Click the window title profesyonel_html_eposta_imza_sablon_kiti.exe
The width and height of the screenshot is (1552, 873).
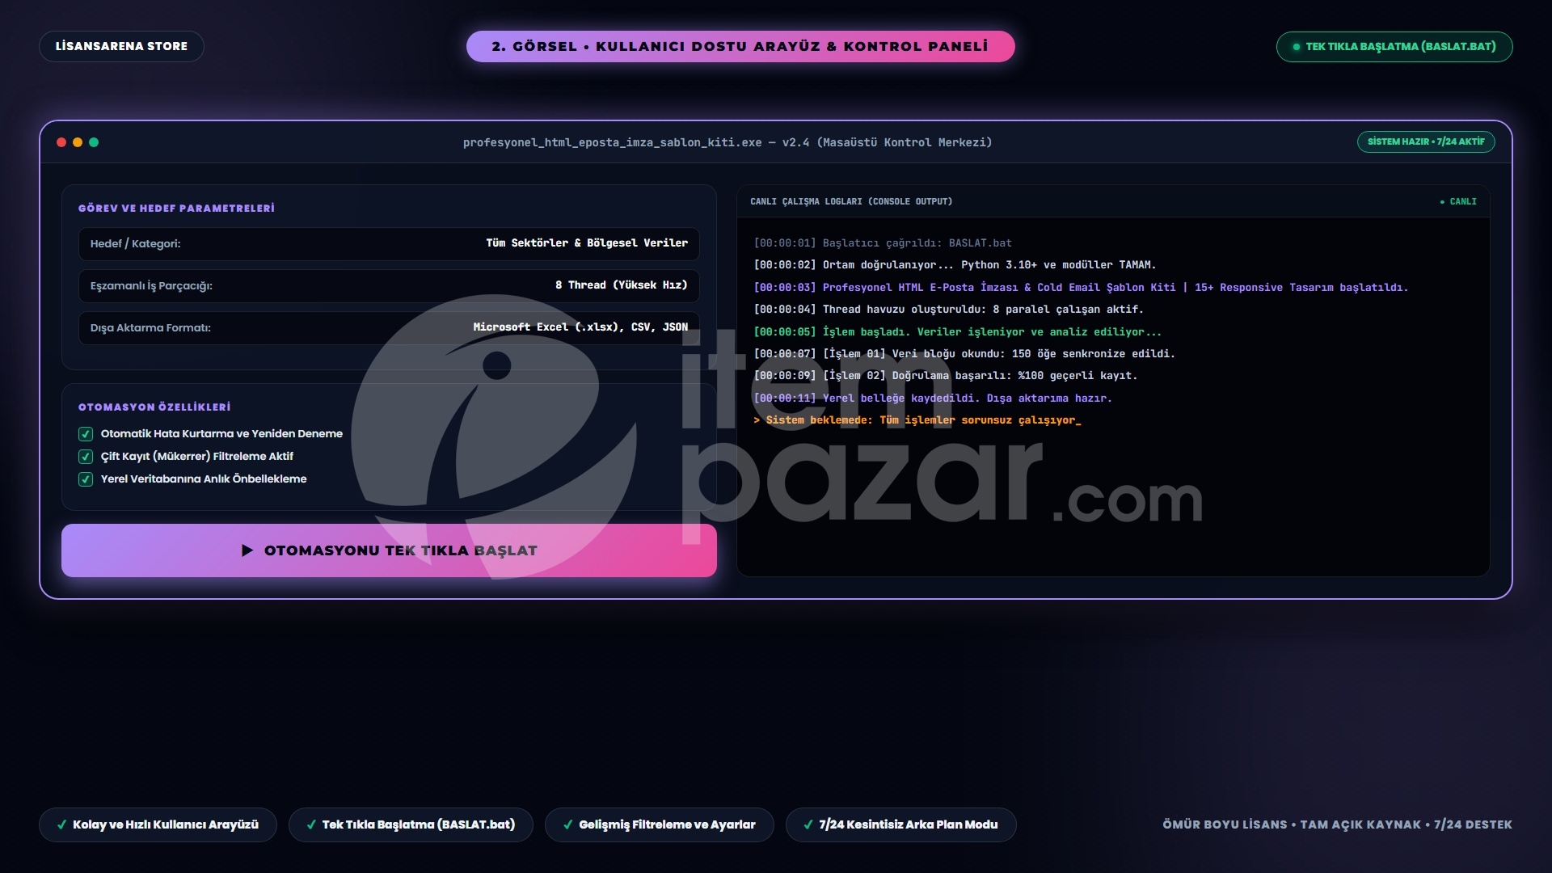(x=727, y=142)
